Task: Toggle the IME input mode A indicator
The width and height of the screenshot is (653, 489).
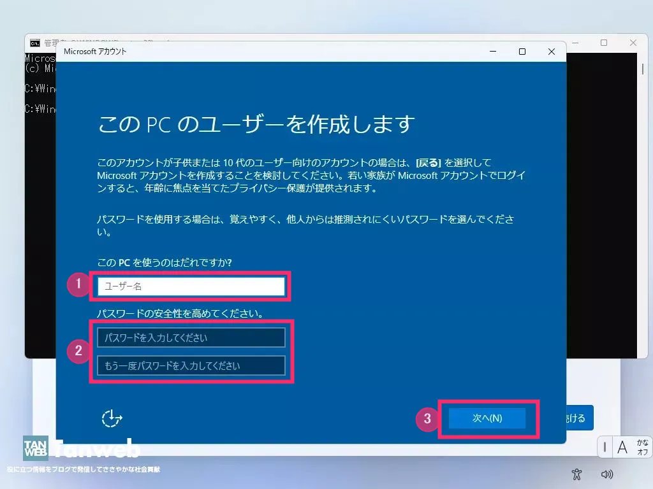Action: (x=622, y=448)
